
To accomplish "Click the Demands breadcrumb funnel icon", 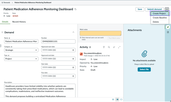I will pos(2,3).
